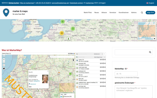Screen dimensions: 157x98
Task: Click the marker & maps site title
Action: (x=20, y=11)
